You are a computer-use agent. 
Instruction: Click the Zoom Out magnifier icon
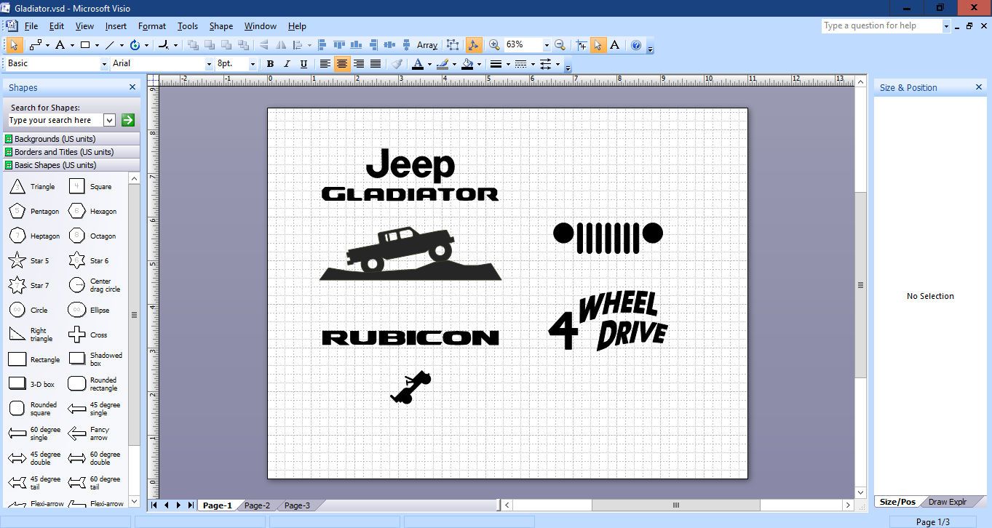click(x=560, y=45)
